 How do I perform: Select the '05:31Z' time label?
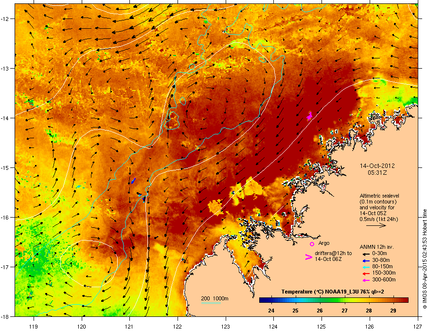377,173
